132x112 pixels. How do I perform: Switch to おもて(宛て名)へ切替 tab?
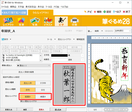pyautogui.click(x=14, y=12)
